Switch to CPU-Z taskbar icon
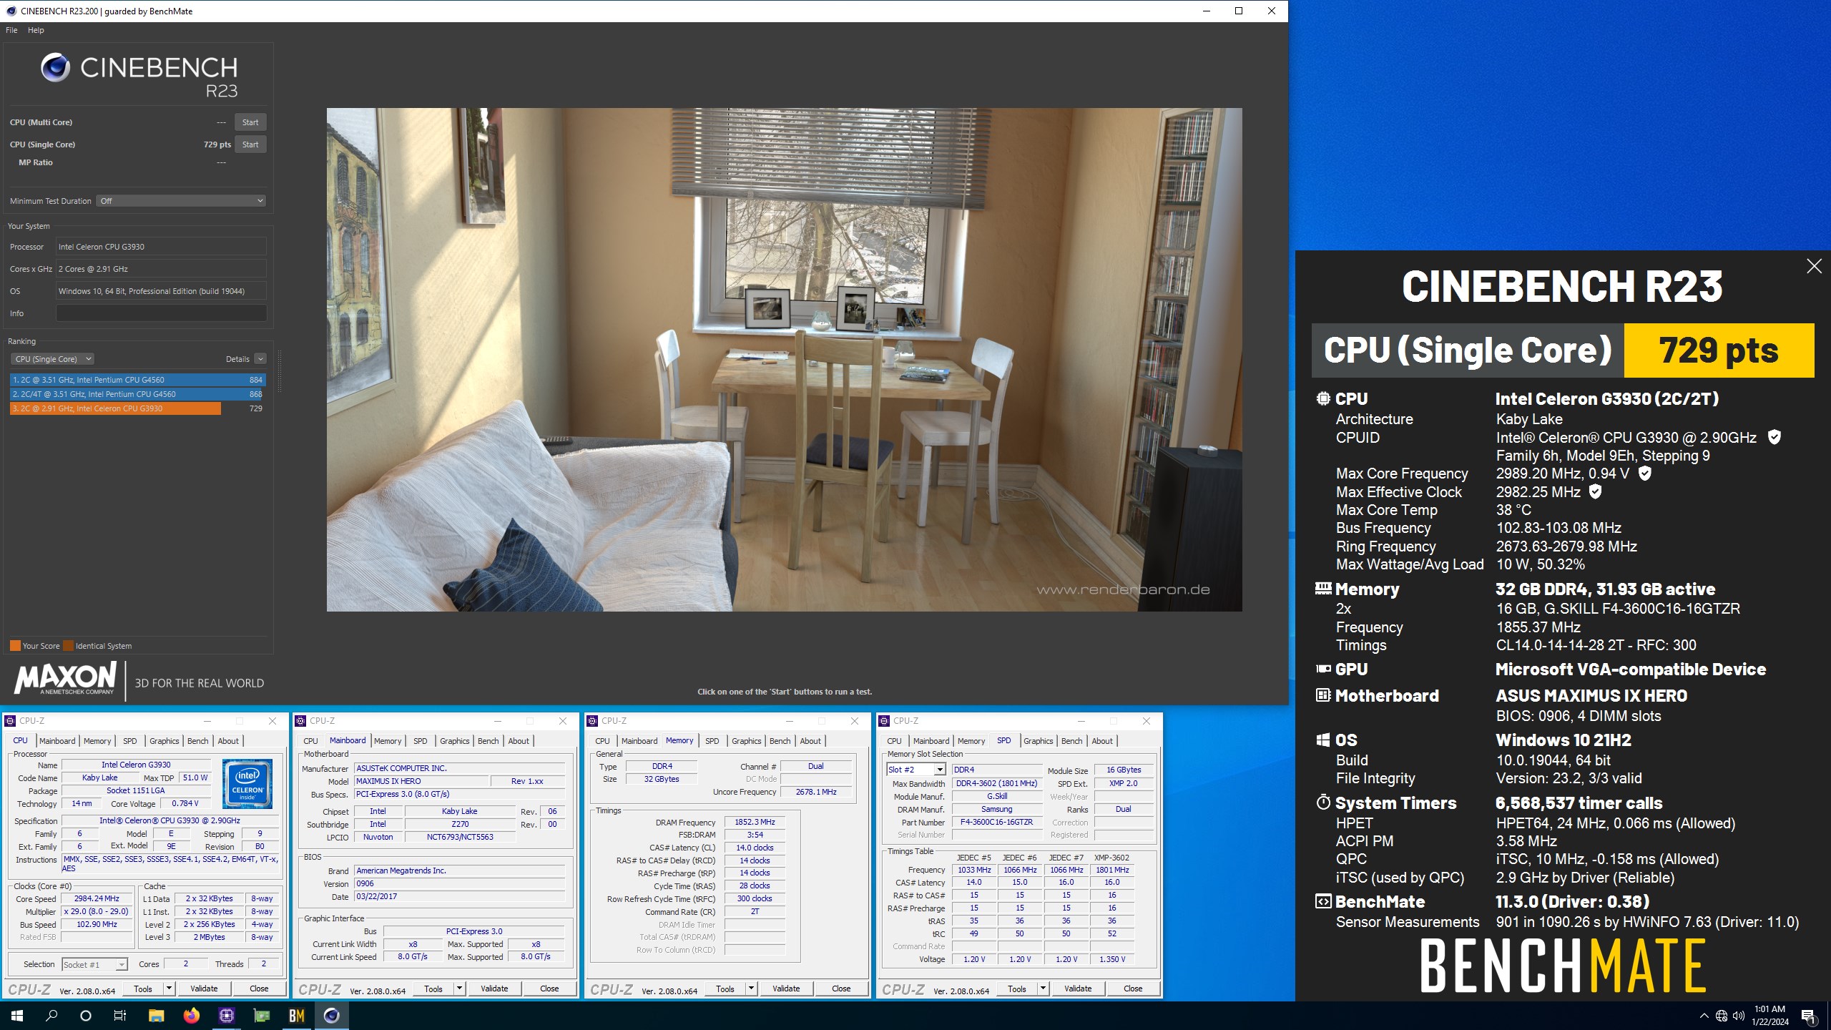The width and height of the screenshot is (1831, 1030). pos(226,1016)
